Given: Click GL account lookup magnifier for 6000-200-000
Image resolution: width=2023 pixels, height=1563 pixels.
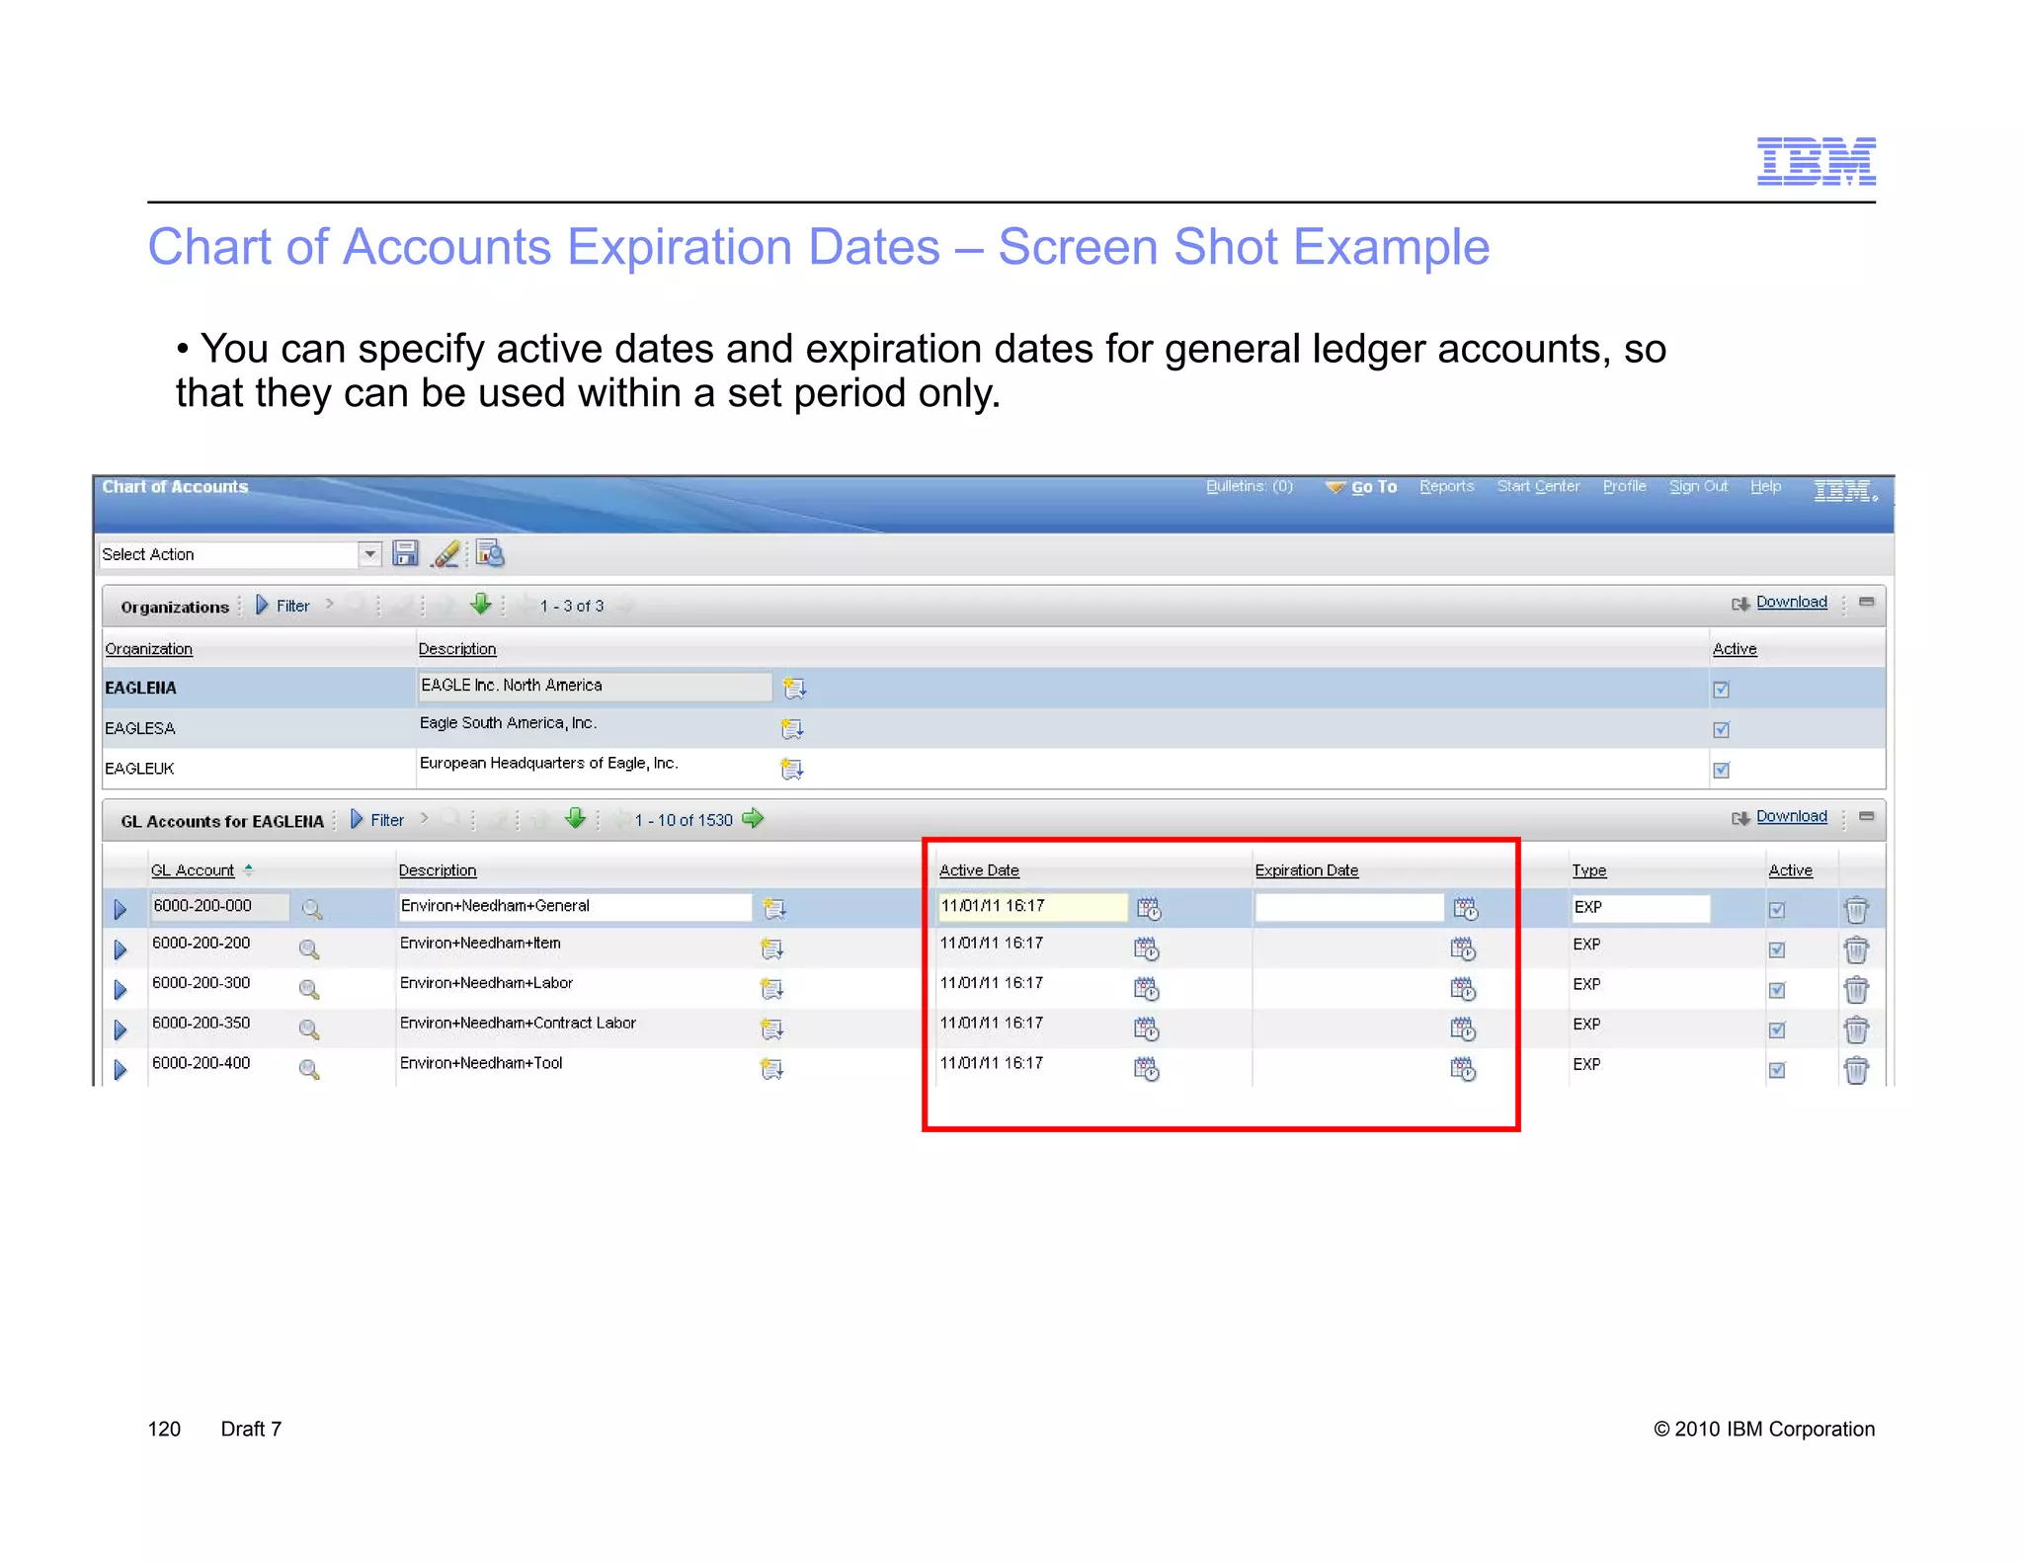Looking at the screenshot, I should tap(311, 909).
